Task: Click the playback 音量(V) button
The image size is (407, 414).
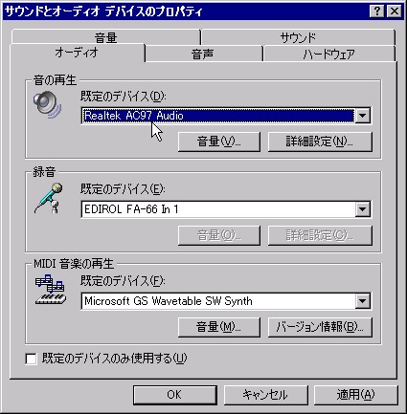Action: point(219,142)
